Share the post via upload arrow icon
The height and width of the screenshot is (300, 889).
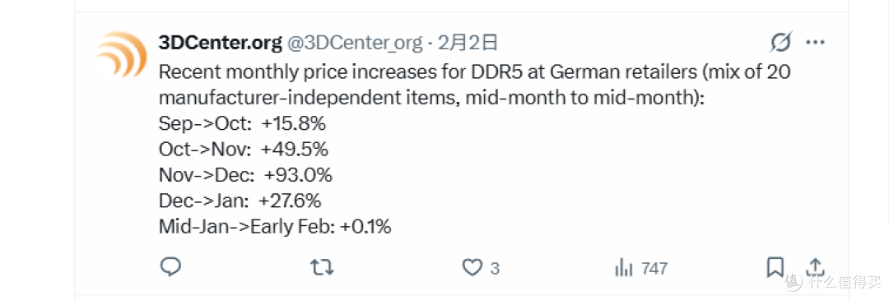[814, 267]
